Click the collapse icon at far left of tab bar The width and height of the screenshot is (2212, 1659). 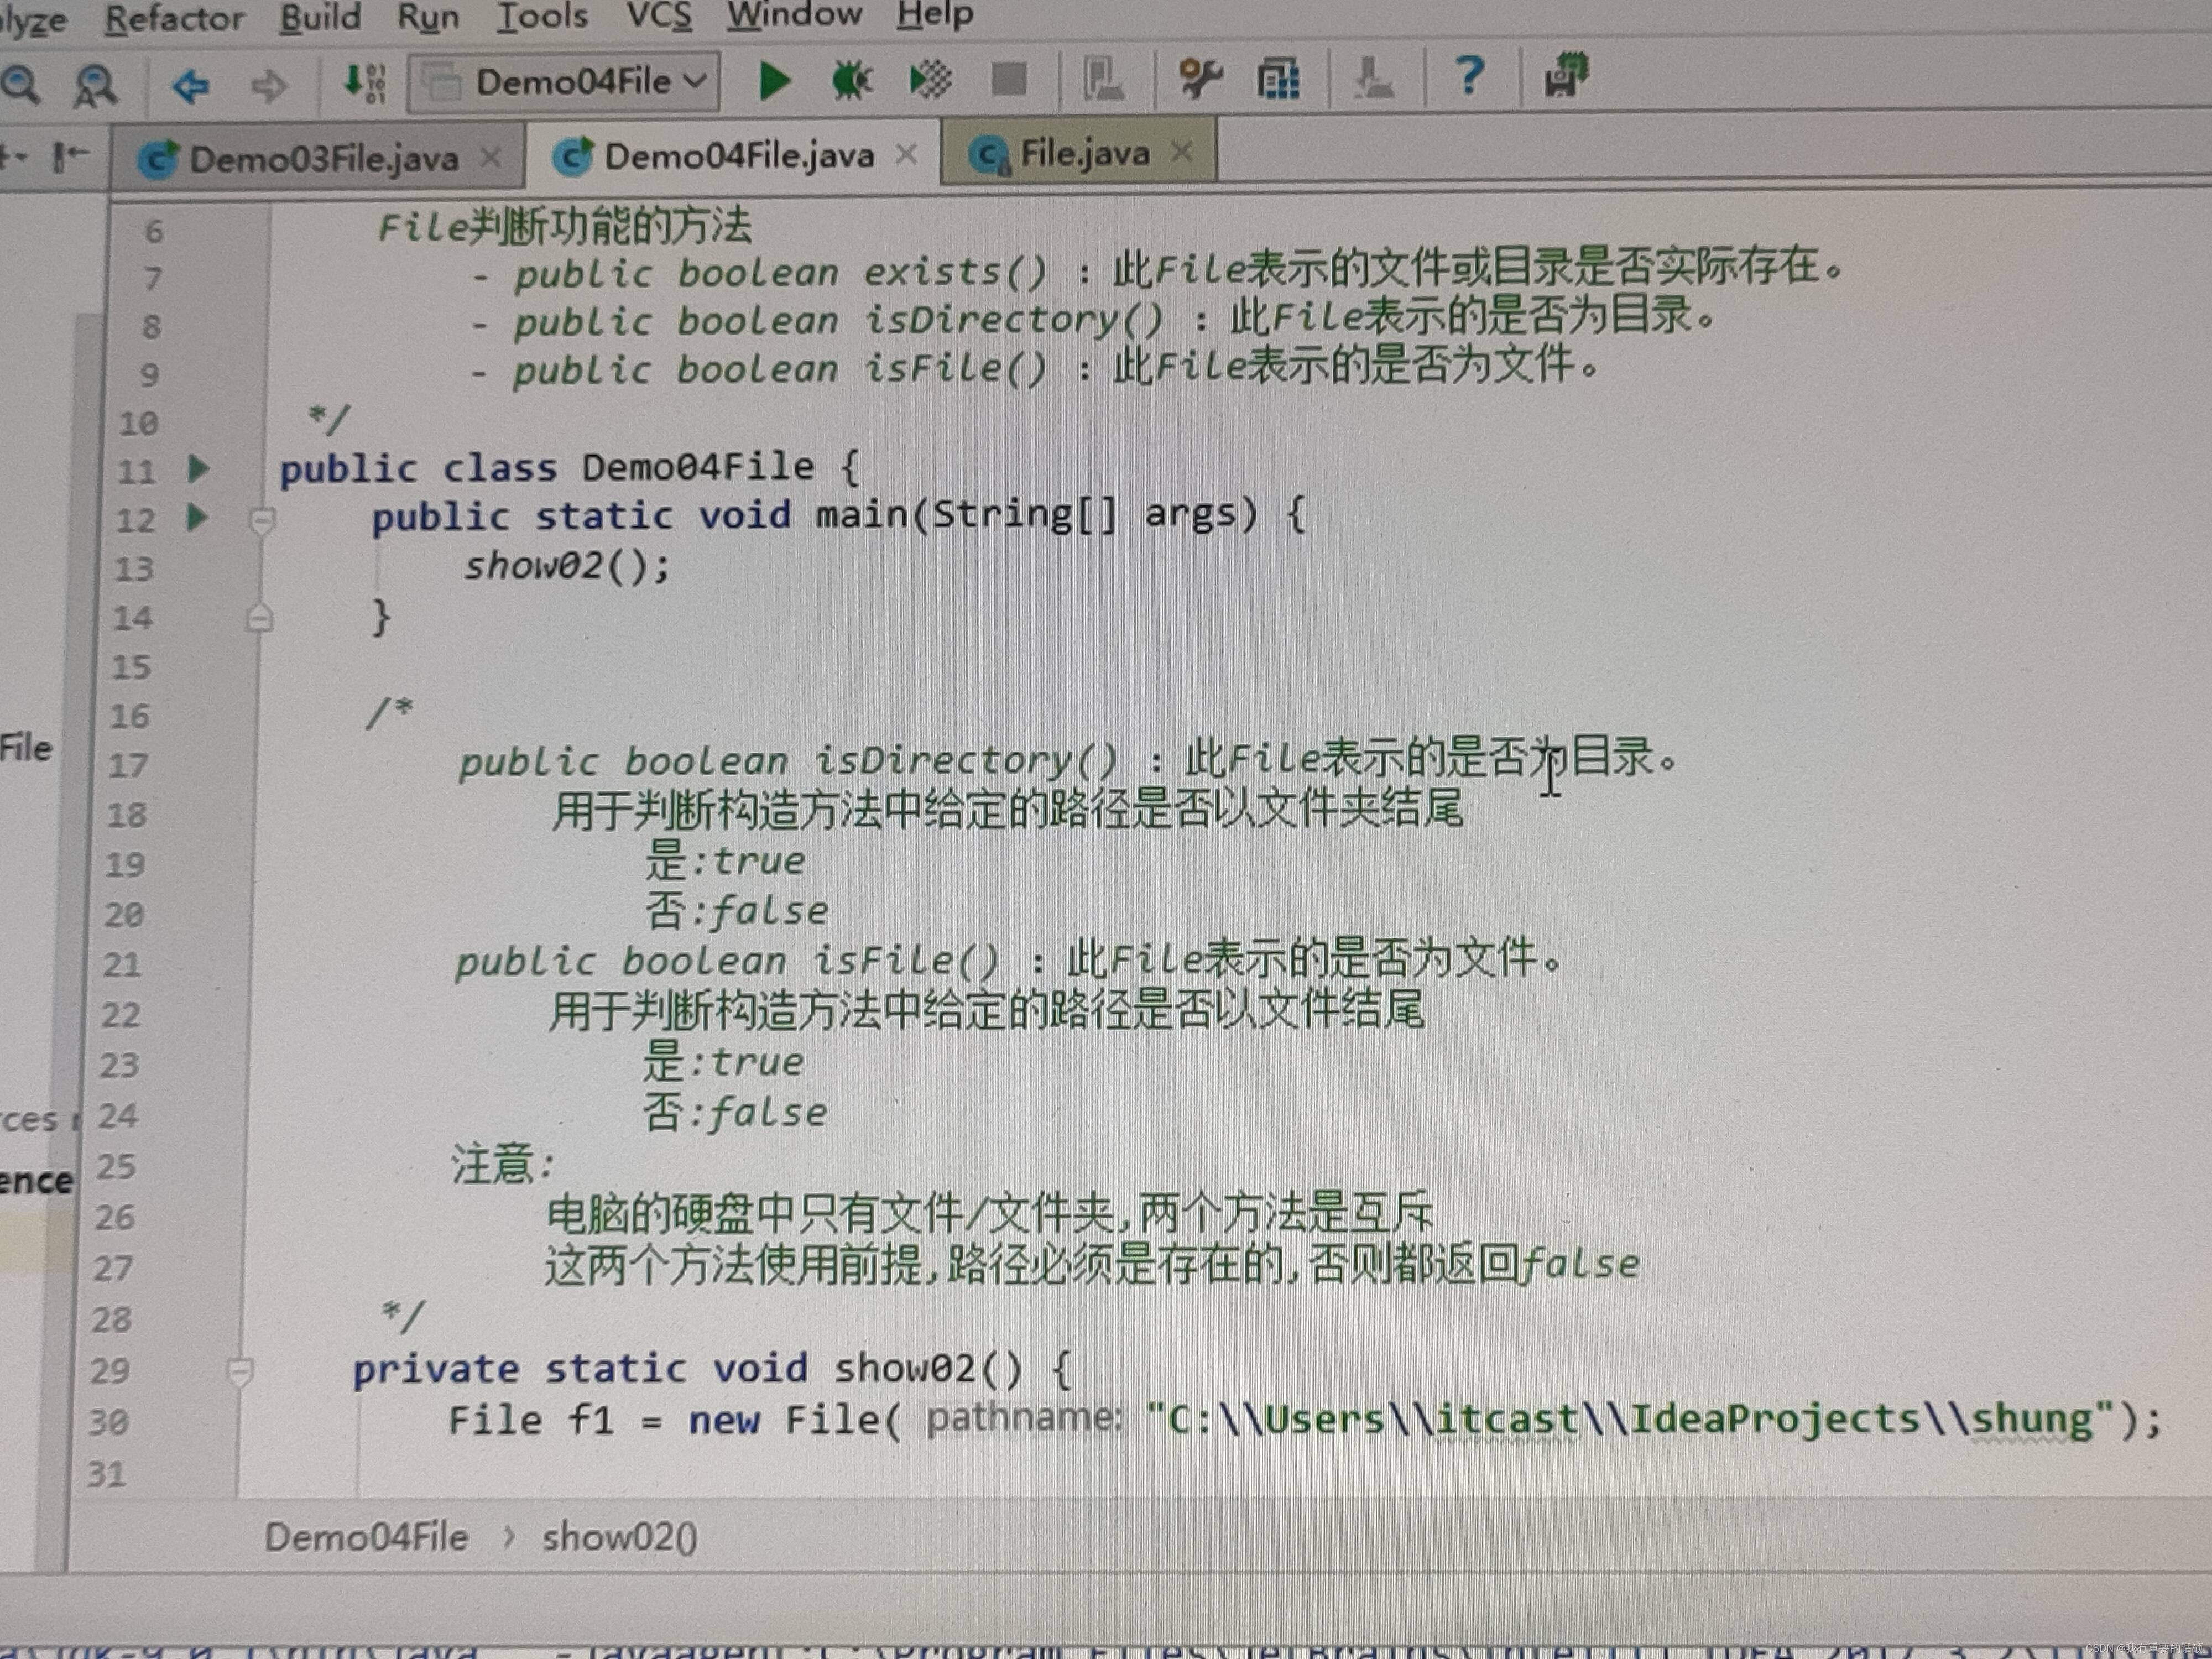[x=14, y=157]
